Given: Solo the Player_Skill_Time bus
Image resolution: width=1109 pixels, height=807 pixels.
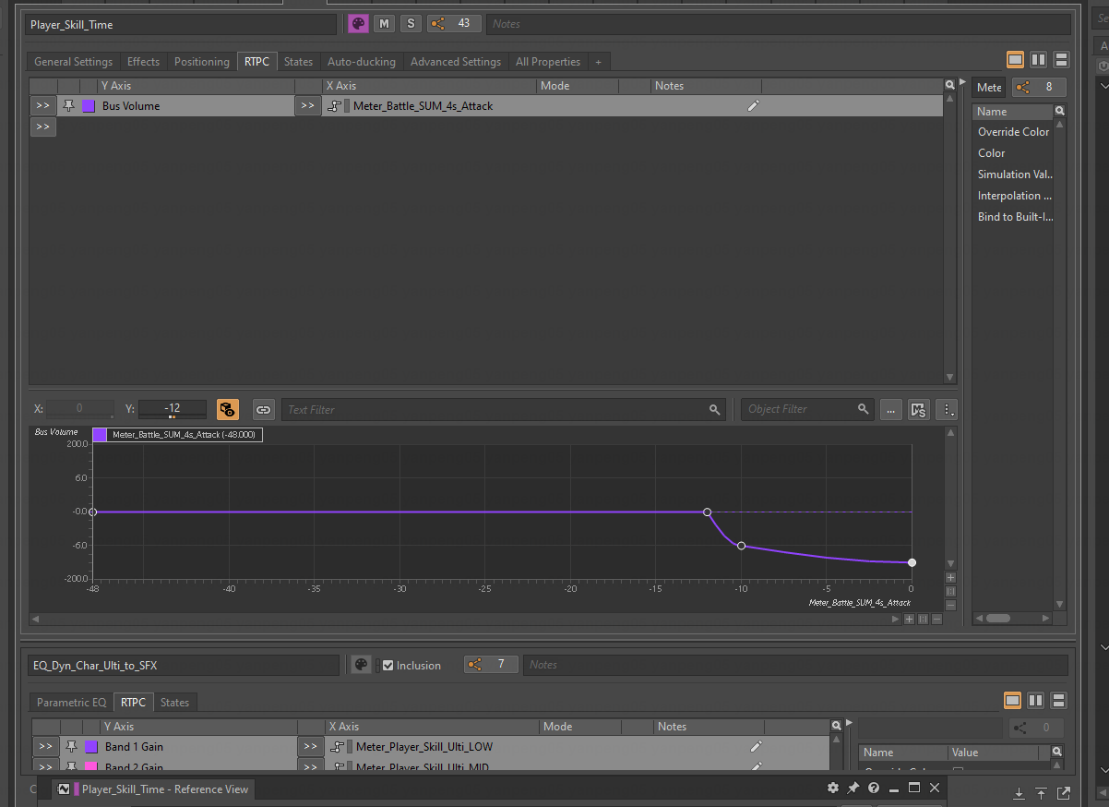Looking at the screenshot, I should (411, 24).
